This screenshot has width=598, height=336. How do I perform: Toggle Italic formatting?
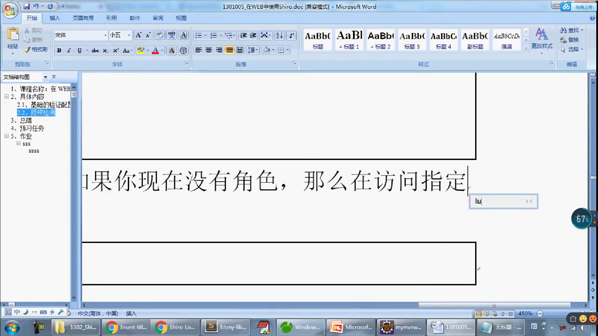[69, 50]
